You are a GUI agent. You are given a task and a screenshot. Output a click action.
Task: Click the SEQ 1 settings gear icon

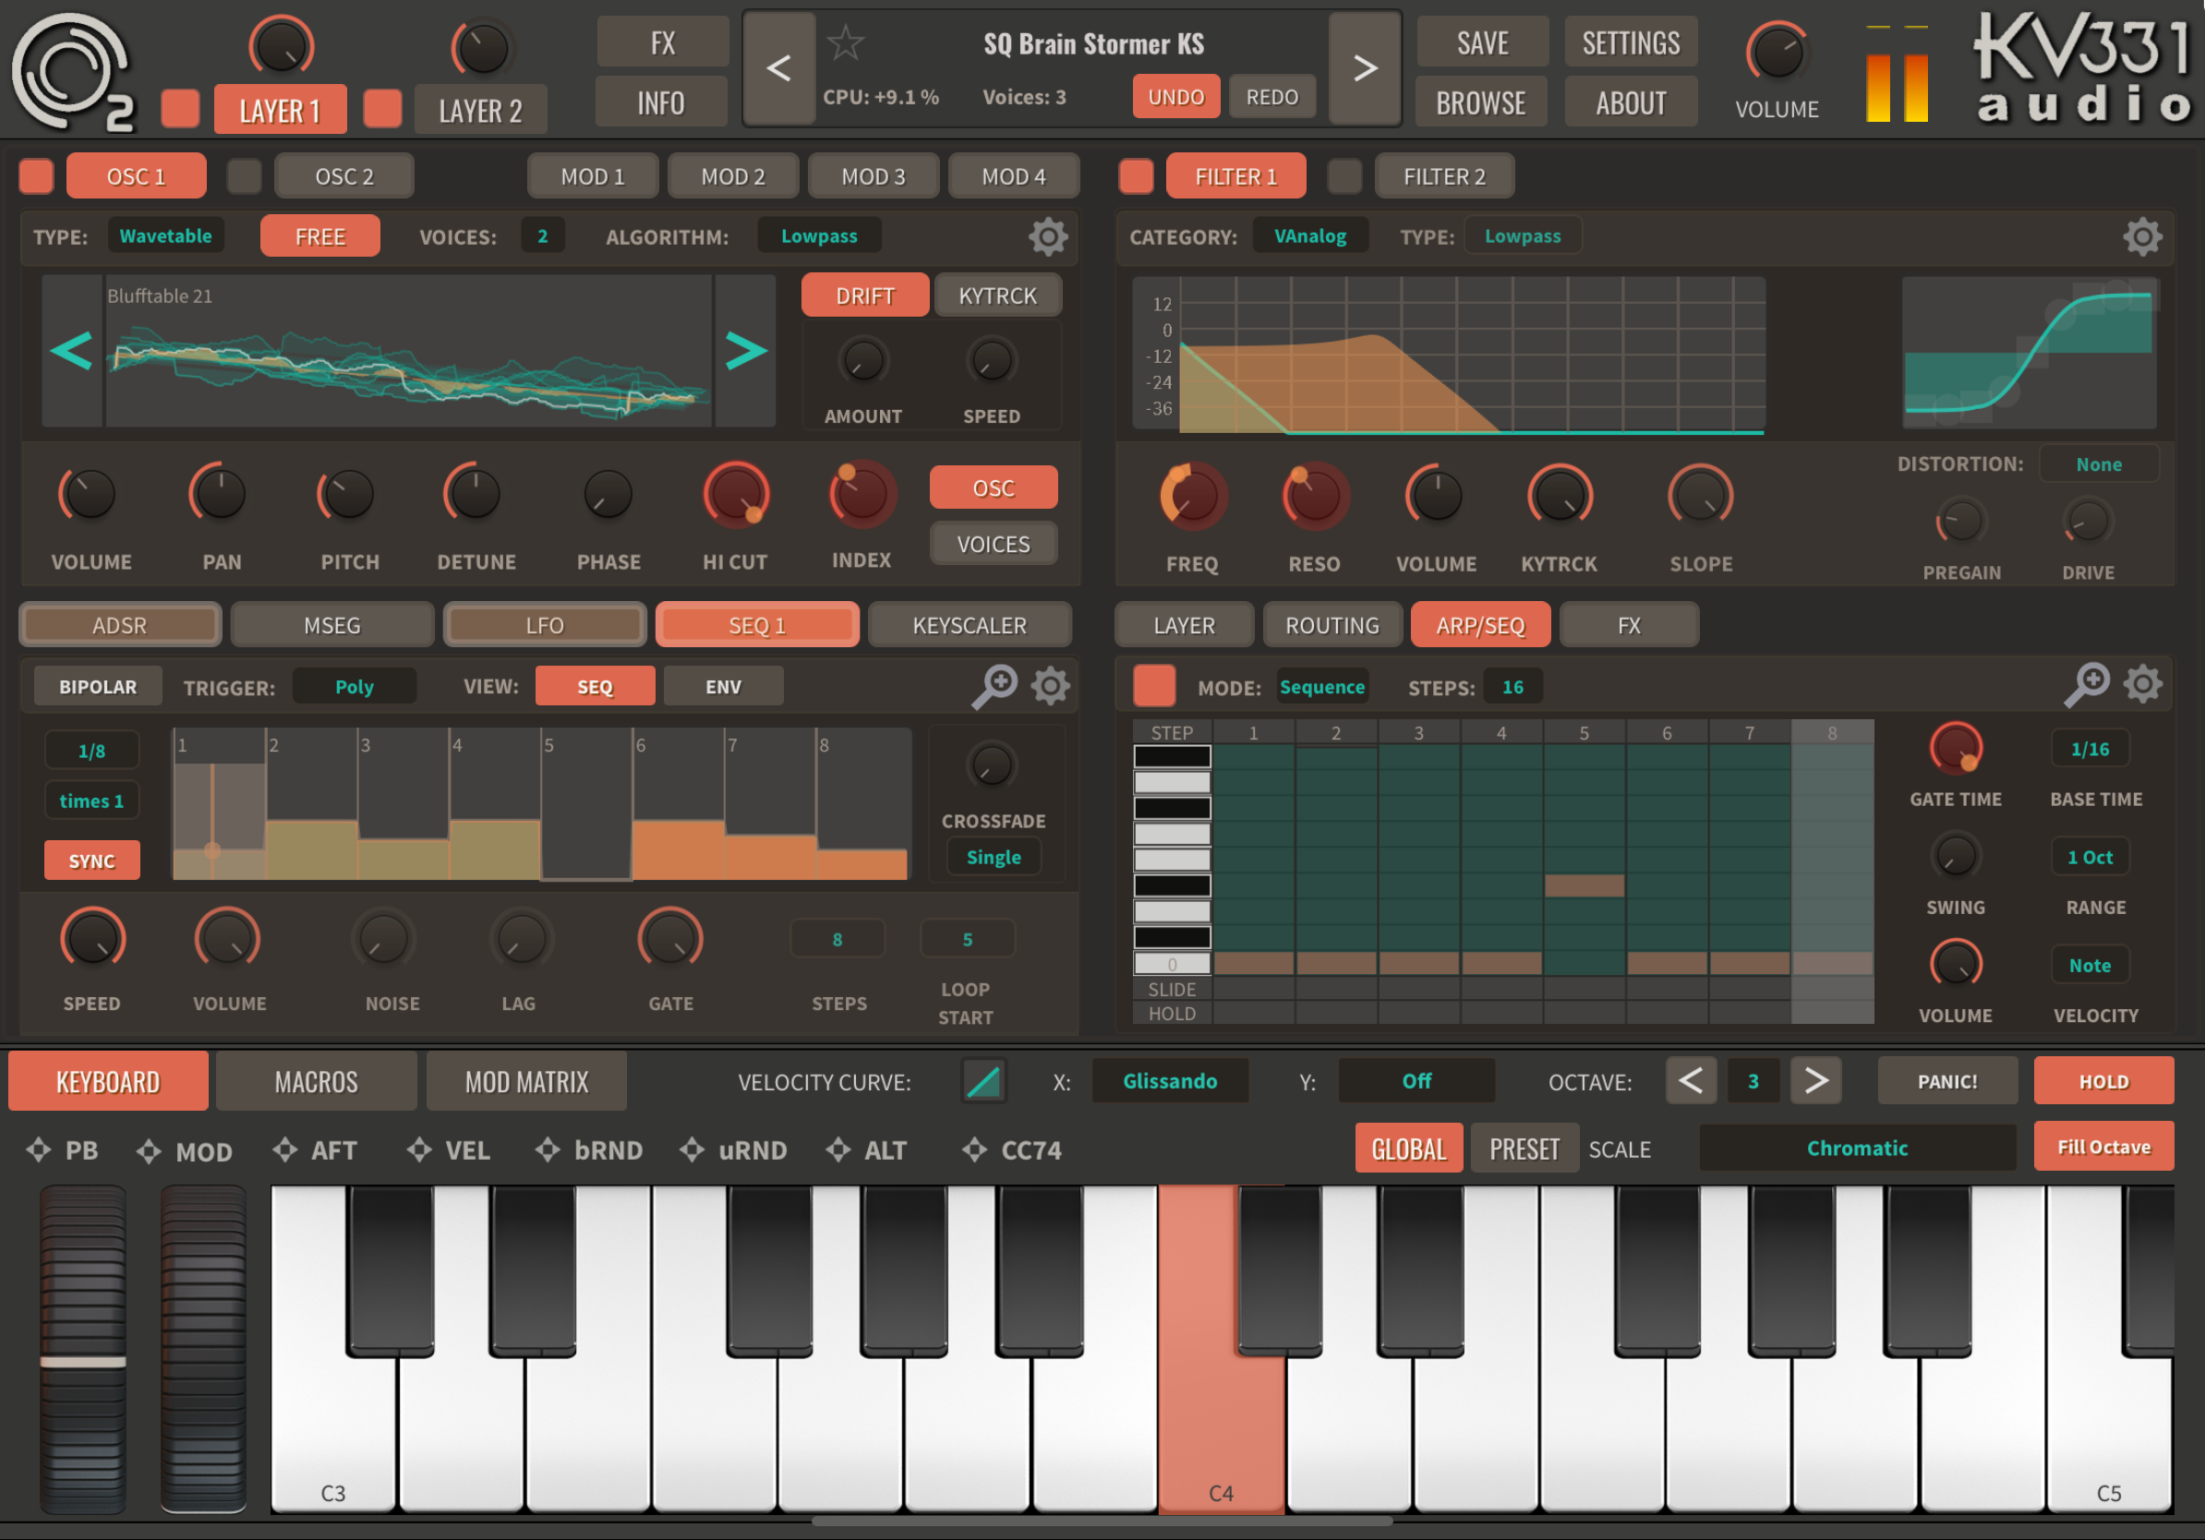[1050, 685]
